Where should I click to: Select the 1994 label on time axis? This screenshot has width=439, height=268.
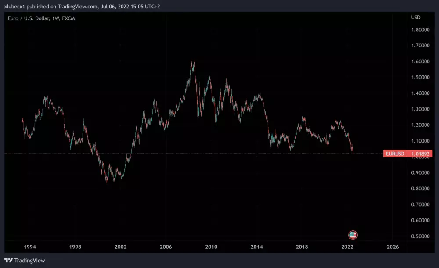(30, 247)
